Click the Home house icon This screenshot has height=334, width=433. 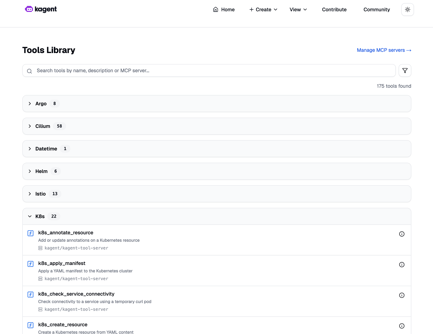[x=216, y=9]
